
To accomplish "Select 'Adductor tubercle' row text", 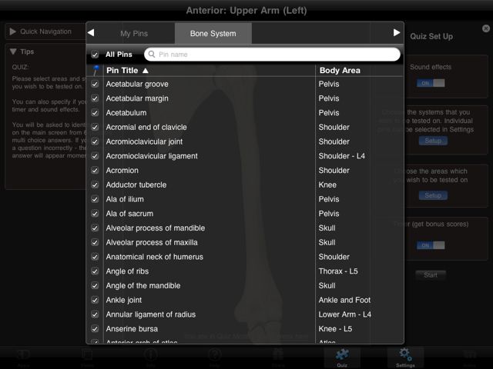I will [x=136, y=184].
